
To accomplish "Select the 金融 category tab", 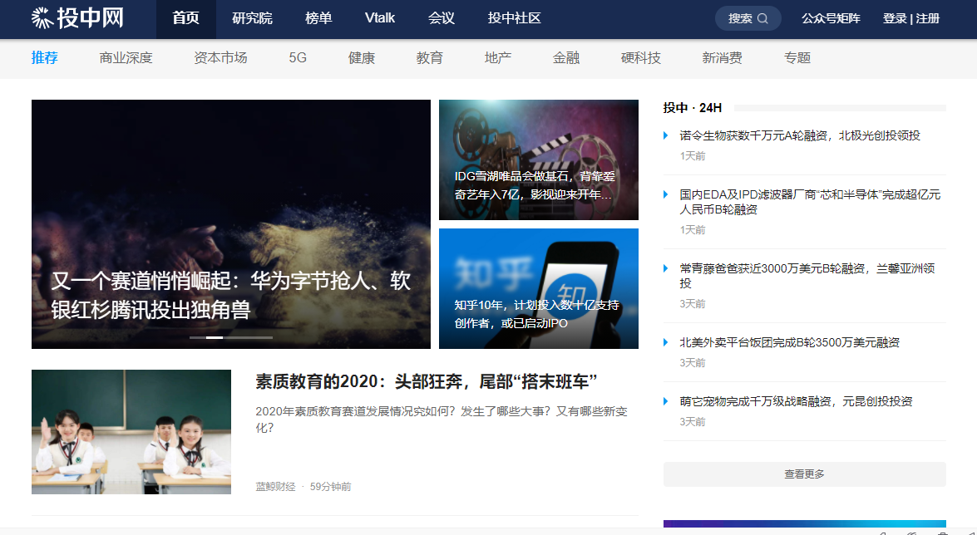I will coord(565,58).
